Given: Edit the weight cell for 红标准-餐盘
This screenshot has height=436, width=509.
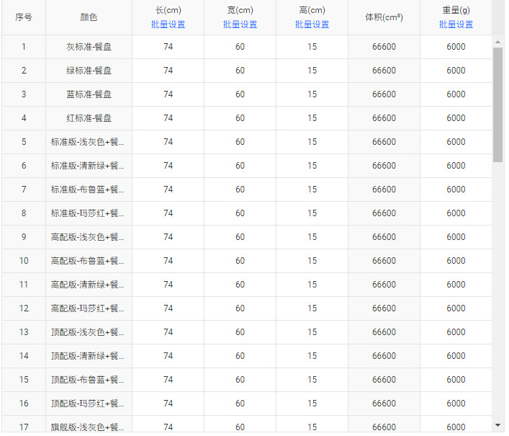Looking at the screenshot, I should click(x=456, y=118).
